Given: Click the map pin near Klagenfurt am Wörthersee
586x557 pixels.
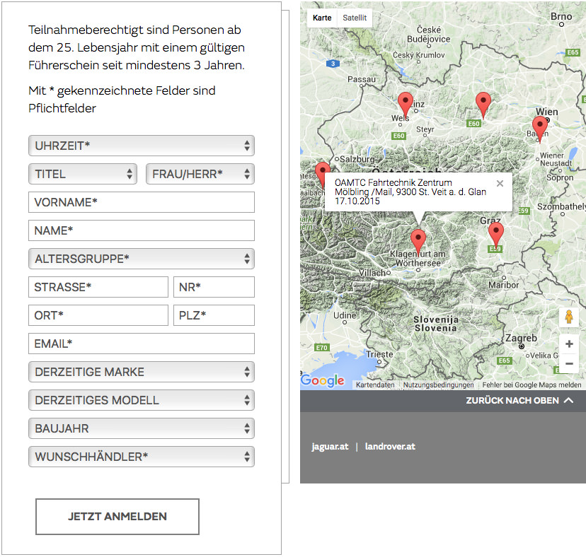Looking at the screenshot, I should (418, 242).
